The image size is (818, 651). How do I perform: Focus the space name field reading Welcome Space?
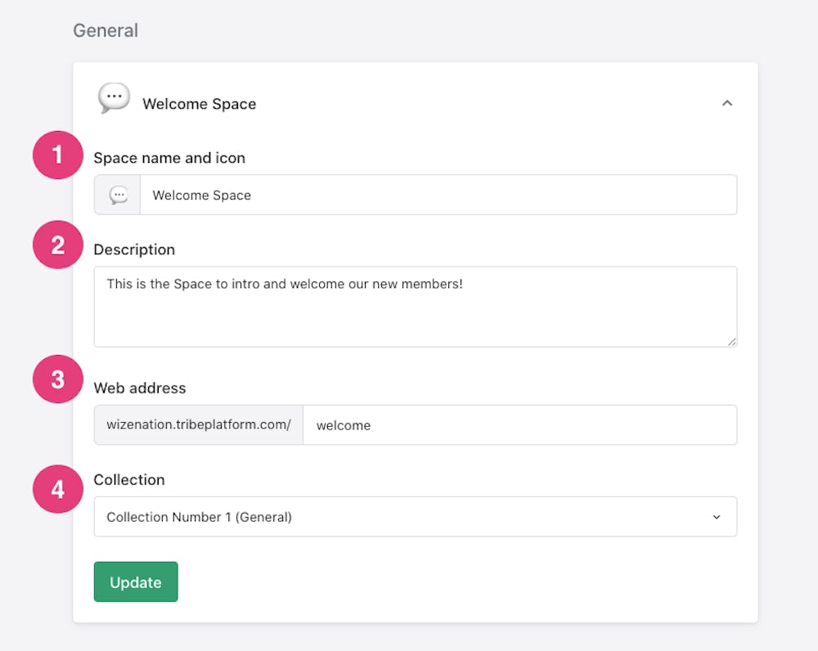pyautogui.click(x=438, y=195)
